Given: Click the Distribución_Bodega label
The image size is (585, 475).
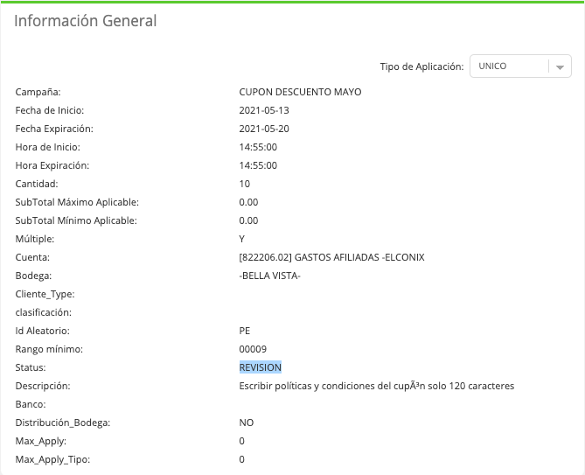Looking at the screenshot, I should point(63,423).
